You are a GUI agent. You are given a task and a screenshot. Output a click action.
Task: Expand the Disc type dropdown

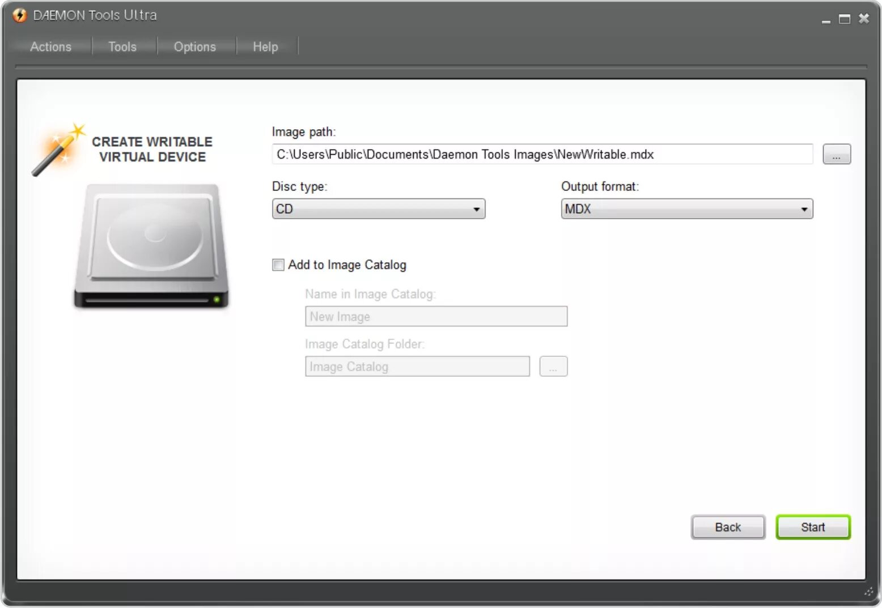[x=379, y=209]
